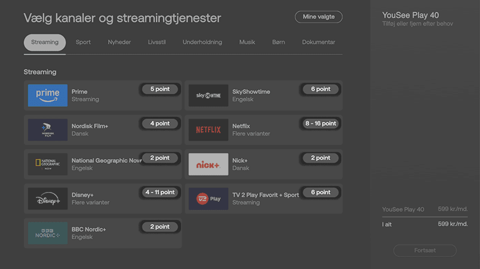The image size is (480, 269).
Task: Open the Underholdning category tab
Action: pyautogui.click(x=202, y=42)
